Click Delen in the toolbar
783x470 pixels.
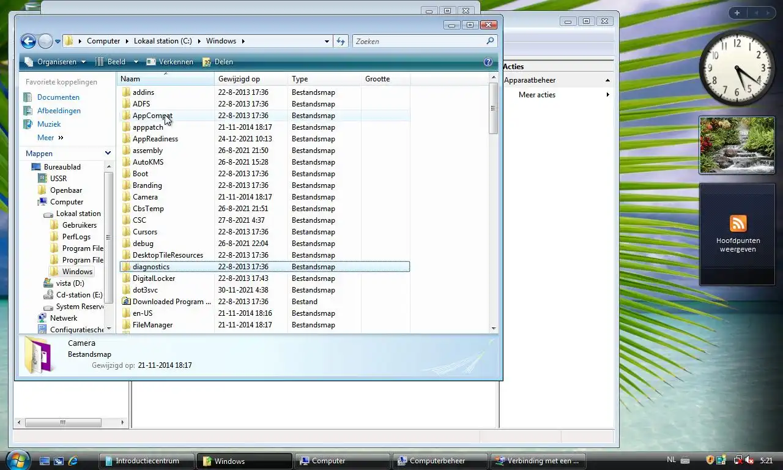click(218, 62)
